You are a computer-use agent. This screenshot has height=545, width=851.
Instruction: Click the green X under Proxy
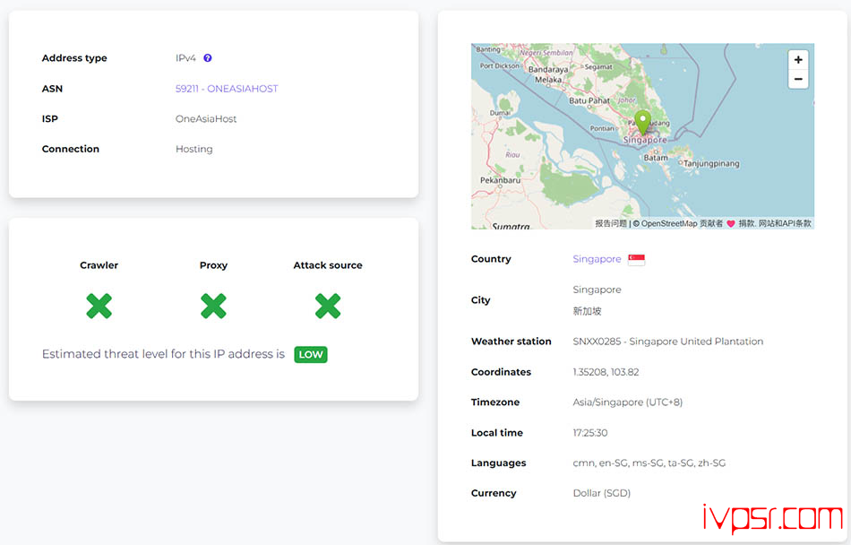(x=213, y=306)
